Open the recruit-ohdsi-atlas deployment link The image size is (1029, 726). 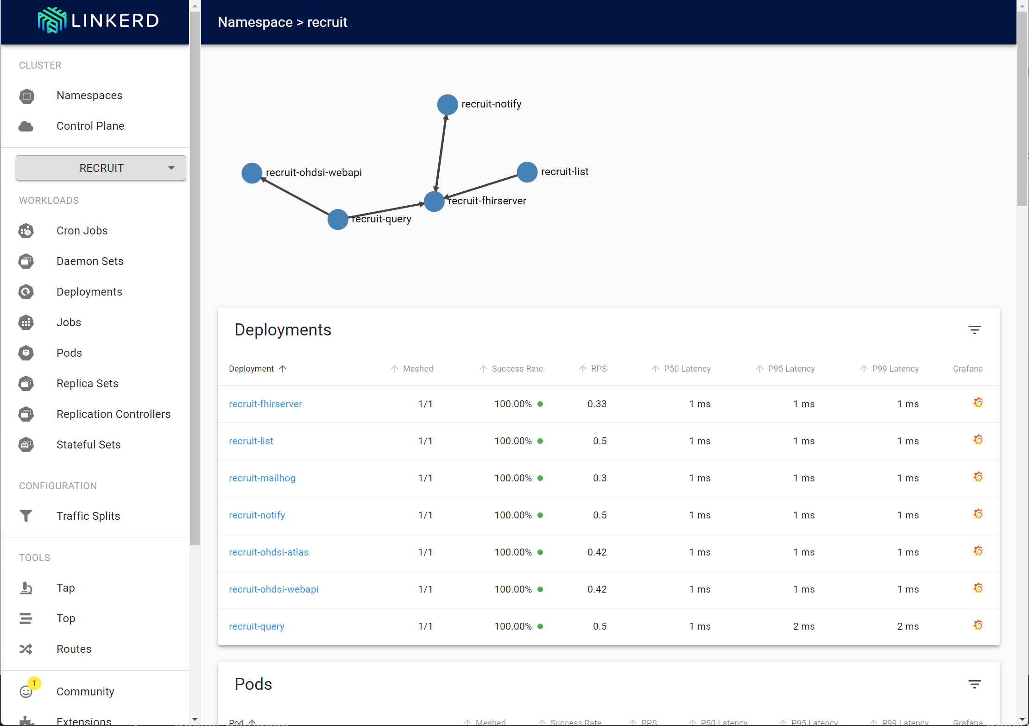[269, 552]
